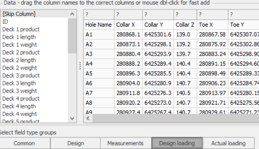
Task: Click Toe X value 280875.92
Action: click(213, 44)
